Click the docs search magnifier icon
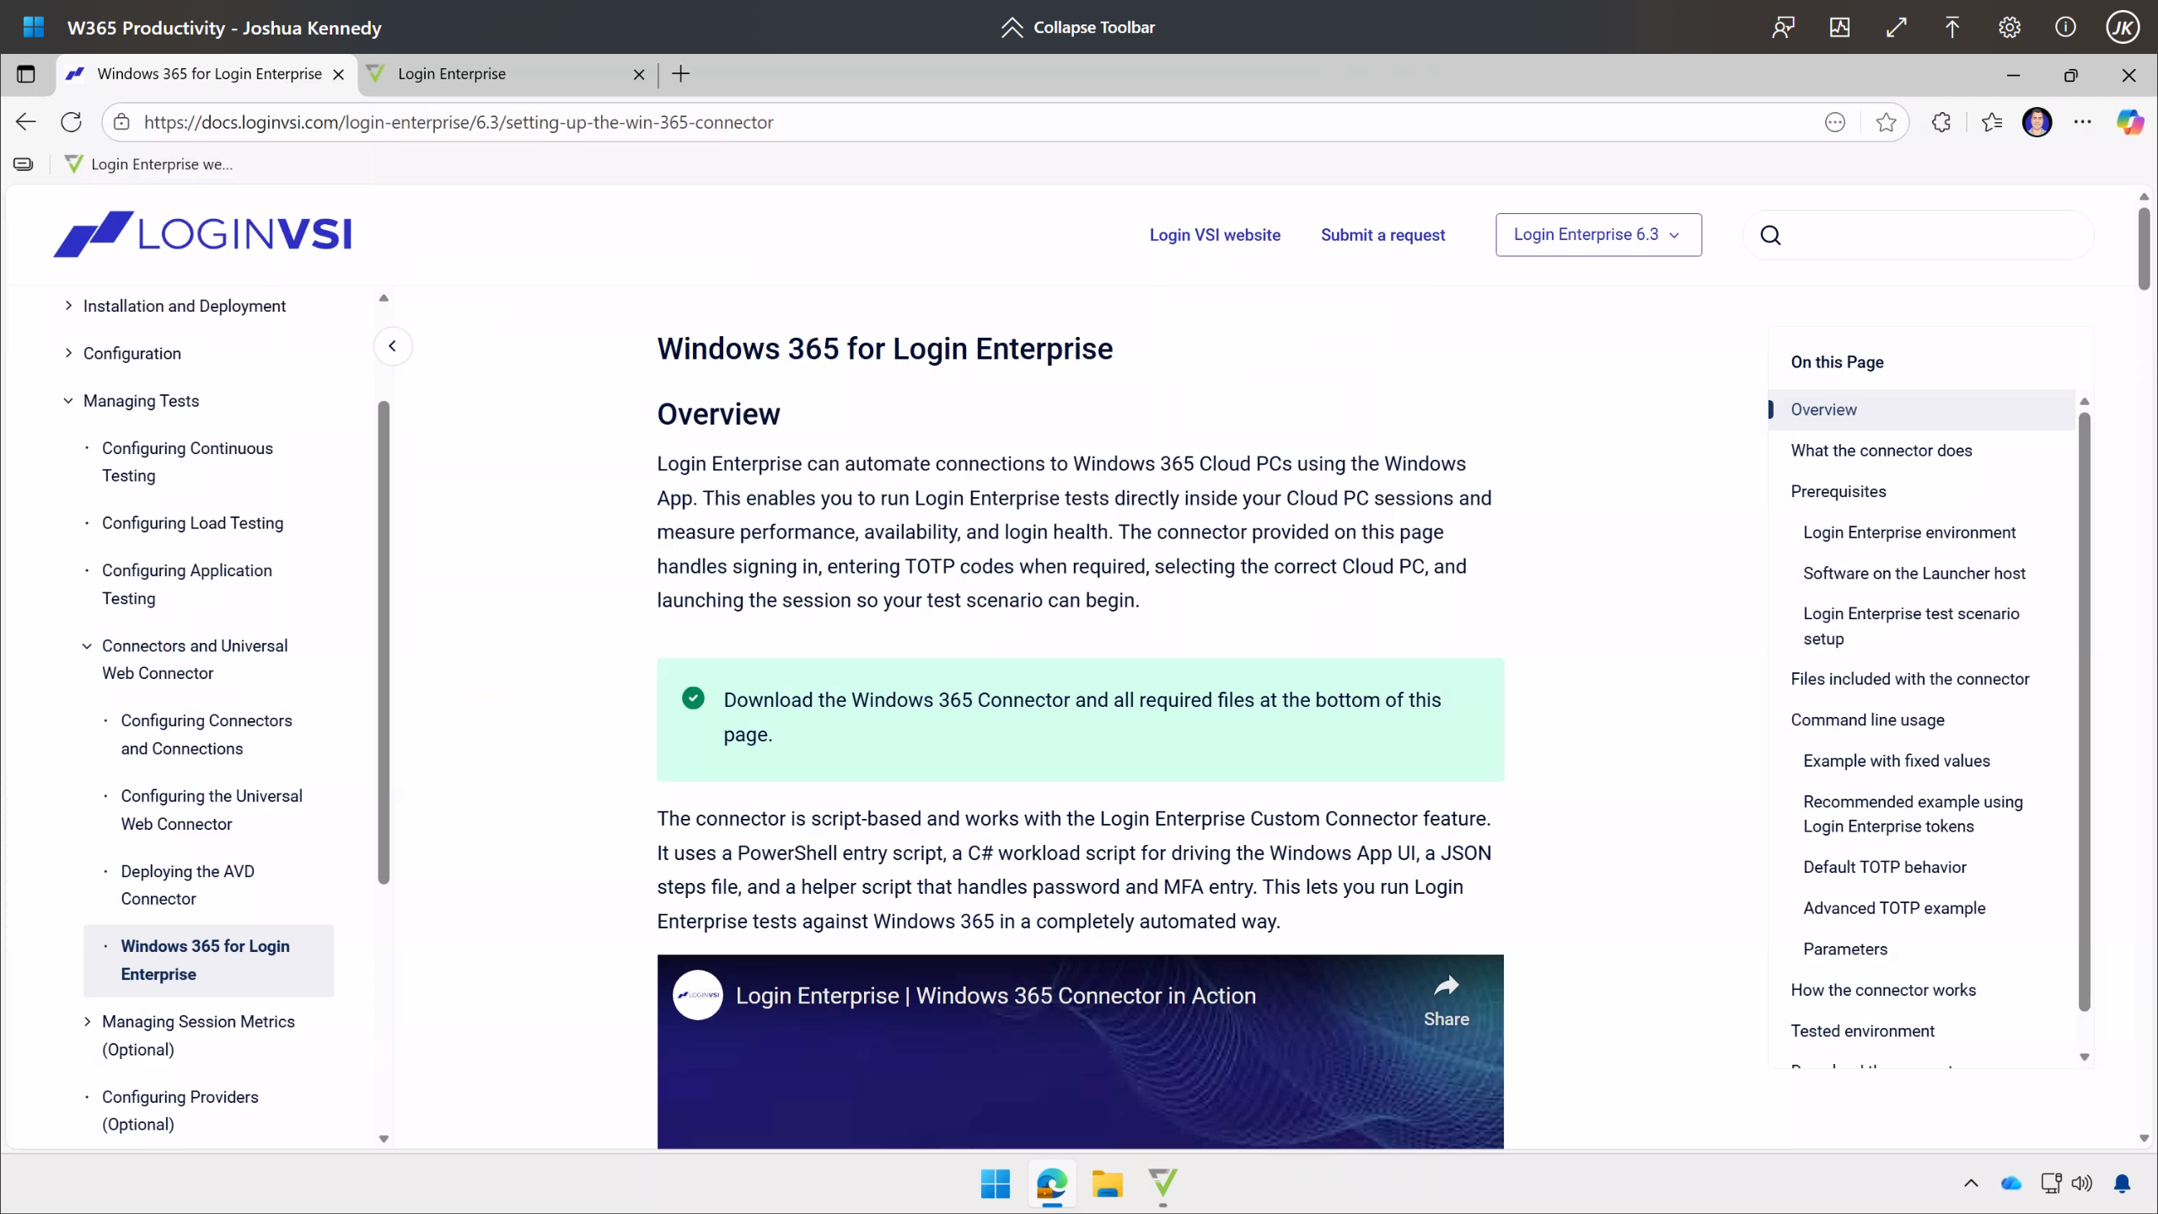The height and width of the screenshot is (1214, 2158). click(x=1770, y=235)
